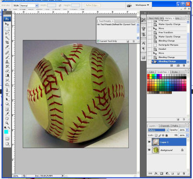Click the Refine Edge button

pyautogui.click(x=92, y=5)
